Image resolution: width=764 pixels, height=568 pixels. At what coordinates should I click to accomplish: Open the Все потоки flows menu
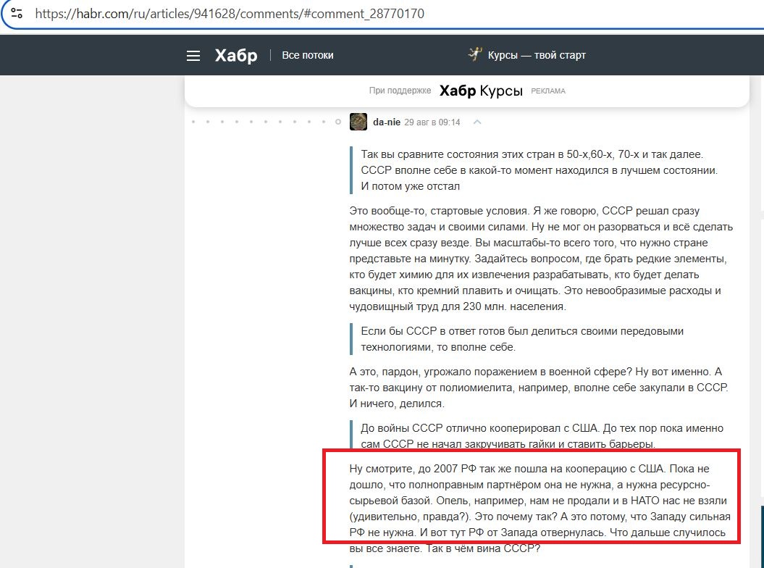[308, 55]
